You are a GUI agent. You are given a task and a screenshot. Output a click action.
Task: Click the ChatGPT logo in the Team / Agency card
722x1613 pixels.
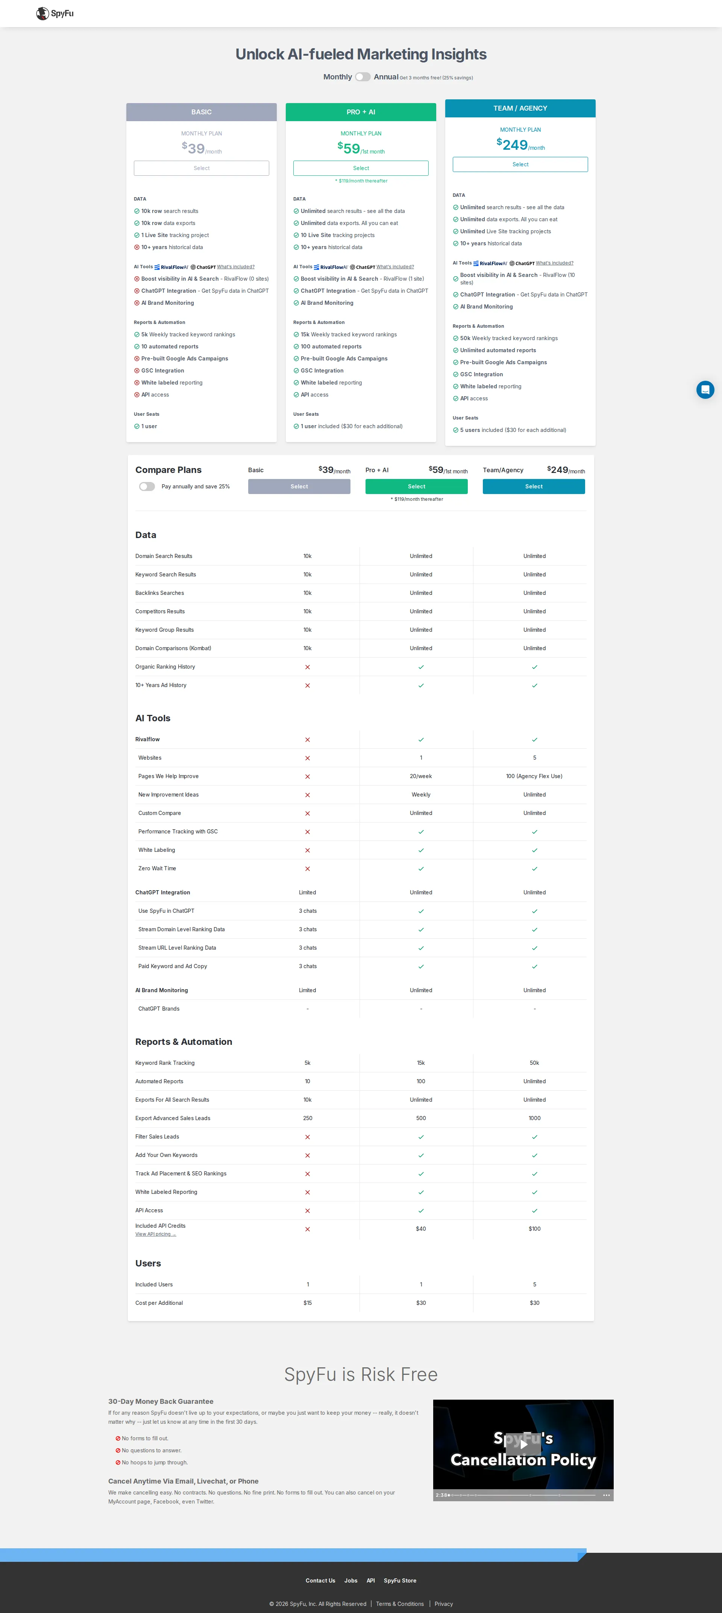(522, 263)
